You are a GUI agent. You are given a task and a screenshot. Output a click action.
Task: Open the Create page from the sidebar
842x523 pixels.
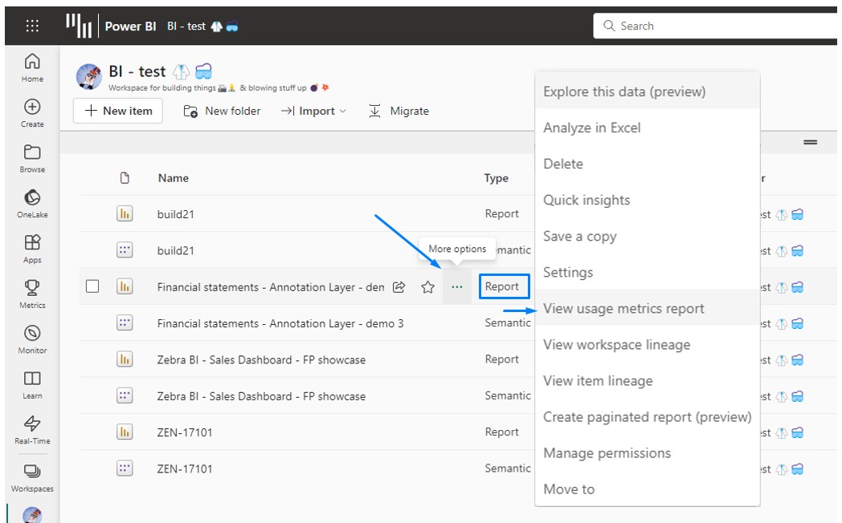(32, 112)
